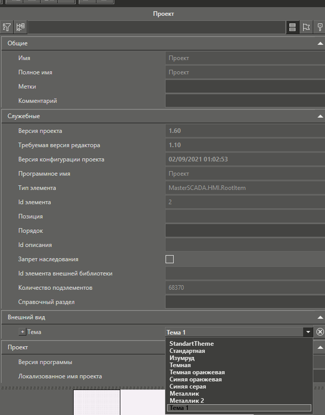The image size is (325, 415).
Task: Select the Синяя серая theme
Action: click(187, 386)
